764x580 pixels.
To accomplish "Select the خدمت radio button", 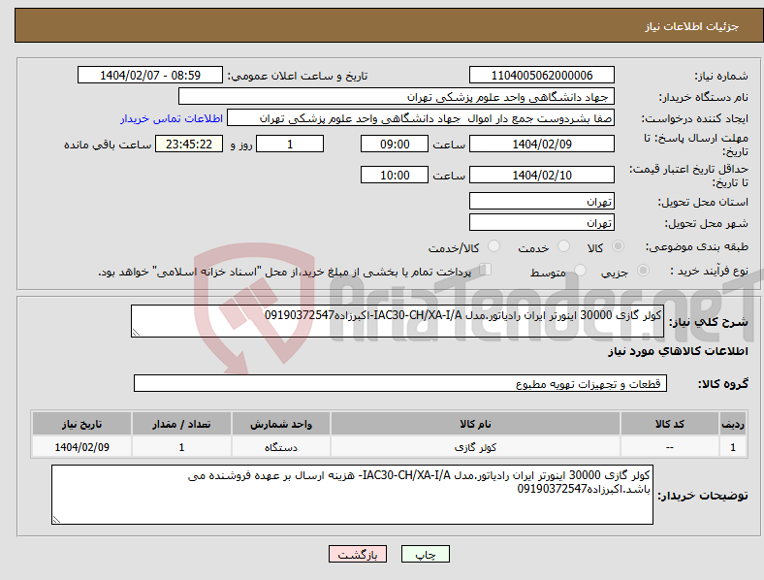I will coord(563,246).
